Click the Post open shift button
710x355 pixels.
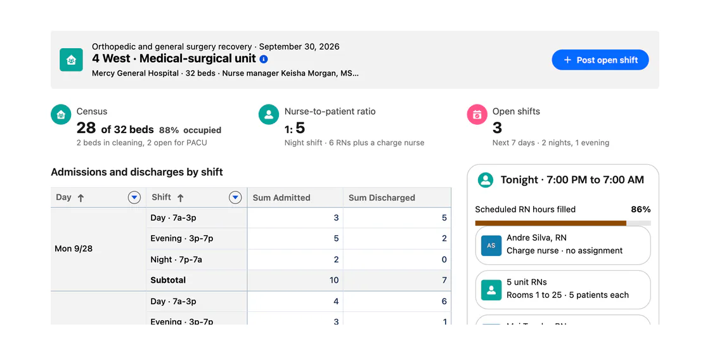coord(600,60)
